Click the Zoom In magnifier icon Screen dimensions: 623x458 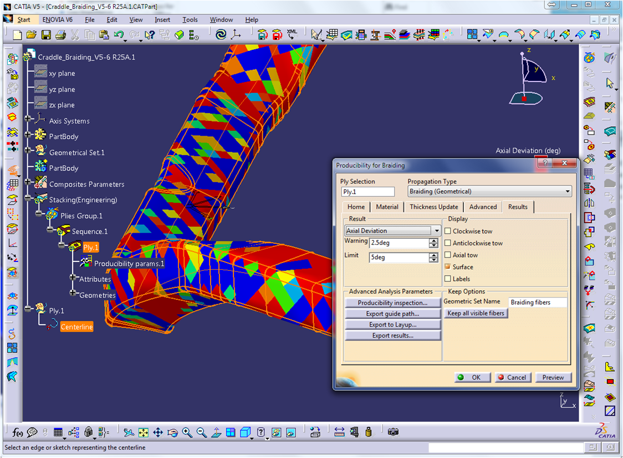pyautogui.click(x=187, y=433)
